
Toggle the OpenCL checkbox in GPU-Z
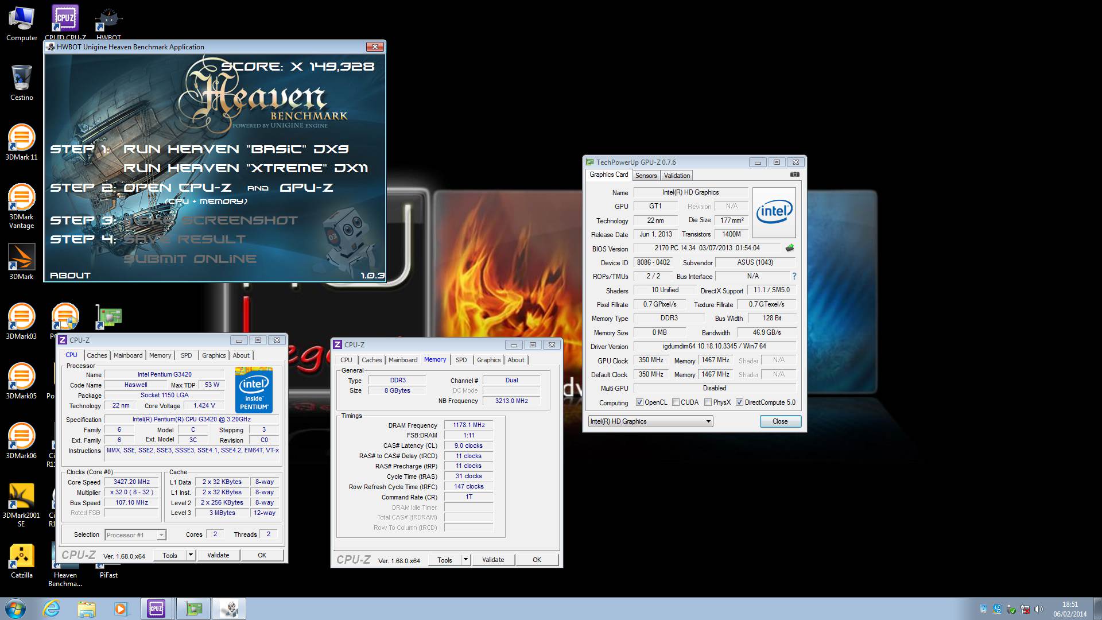coord(639,402)
